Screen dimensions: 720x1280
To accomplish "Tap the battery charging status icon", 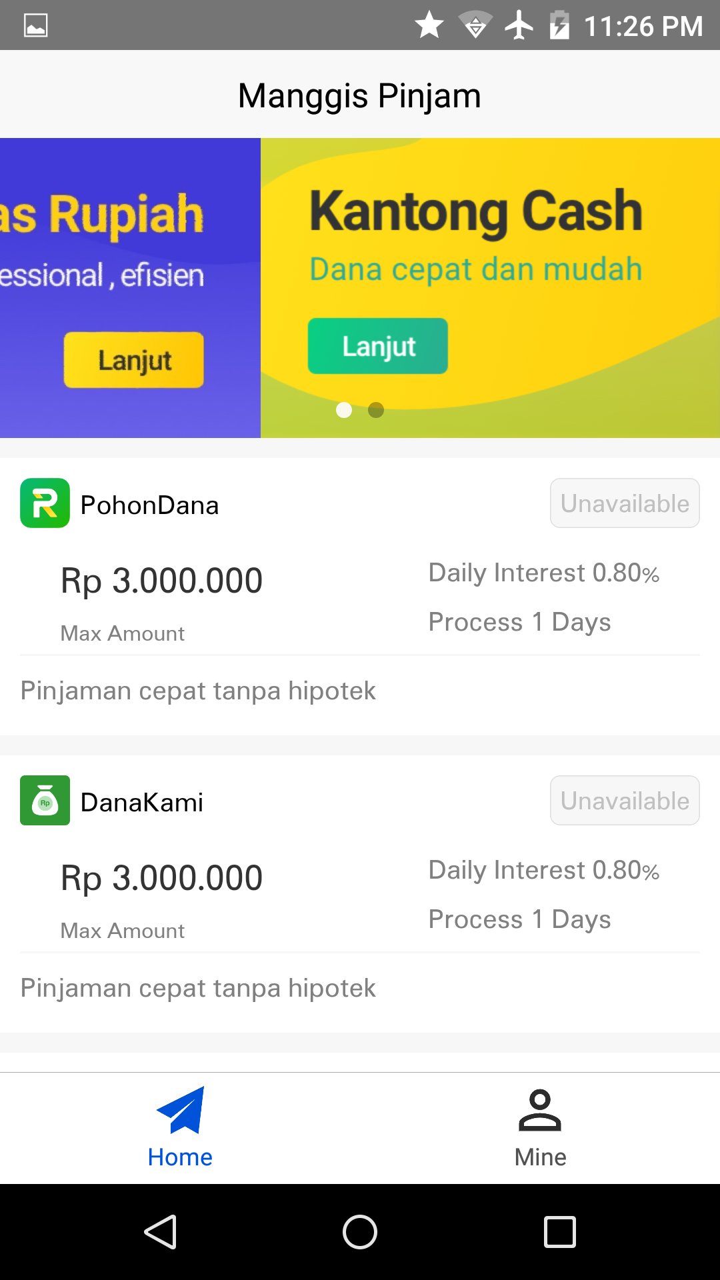I will click(x=559, y=25).
